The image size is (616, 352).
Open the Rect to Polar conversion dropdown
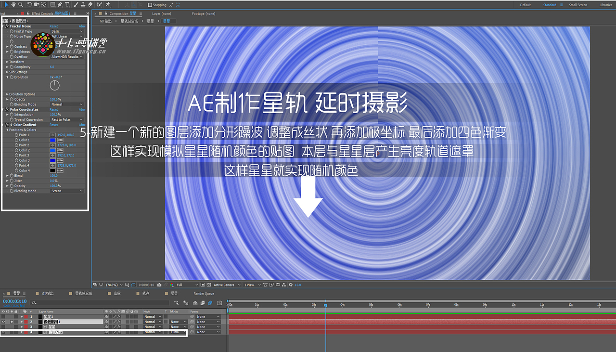point(66,119)
